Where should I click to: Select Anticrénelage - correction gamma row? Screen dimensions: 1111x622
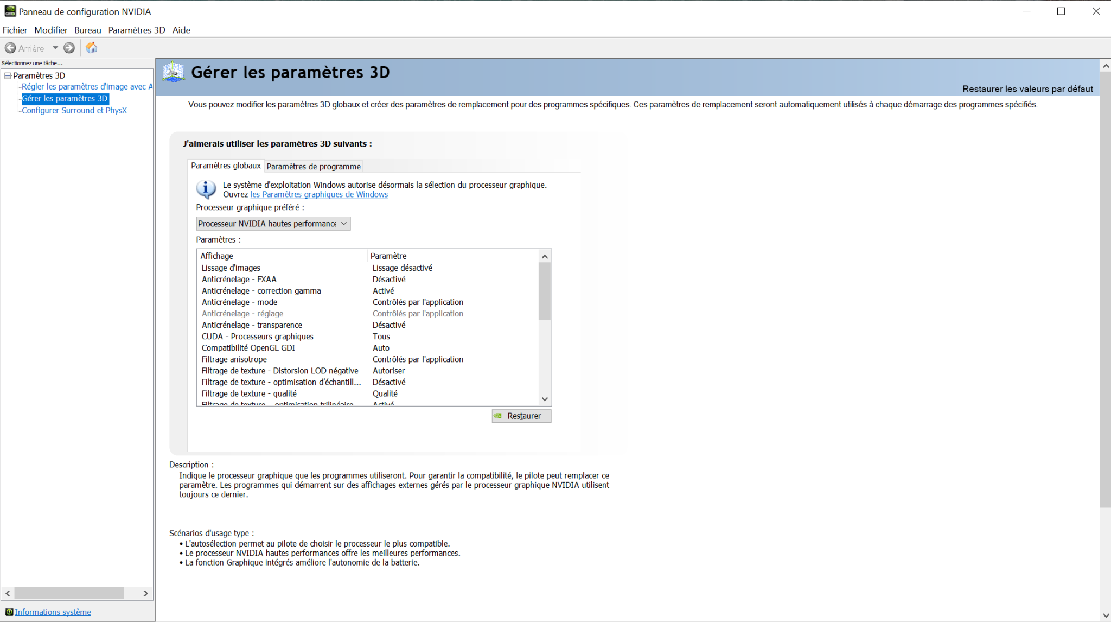[x=368, y=291]
